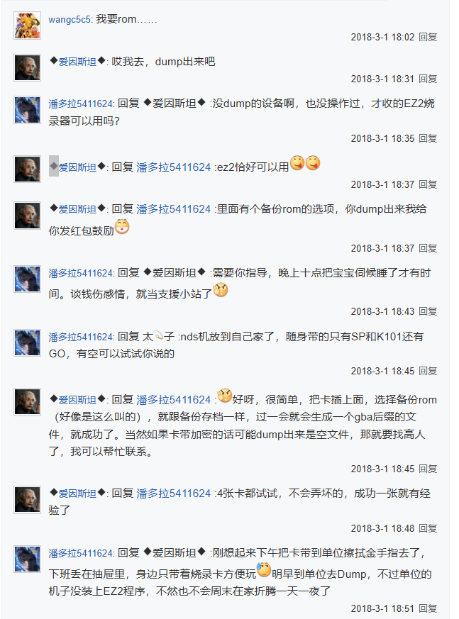Click 回复 beside the 18:02 timestamp
The image size is (459, 619).
(x=428, y=37)
